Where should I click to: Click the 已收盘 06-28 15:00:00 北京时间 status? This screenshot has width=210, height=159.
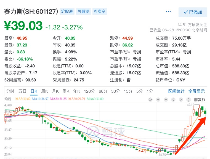click(178, 30)
